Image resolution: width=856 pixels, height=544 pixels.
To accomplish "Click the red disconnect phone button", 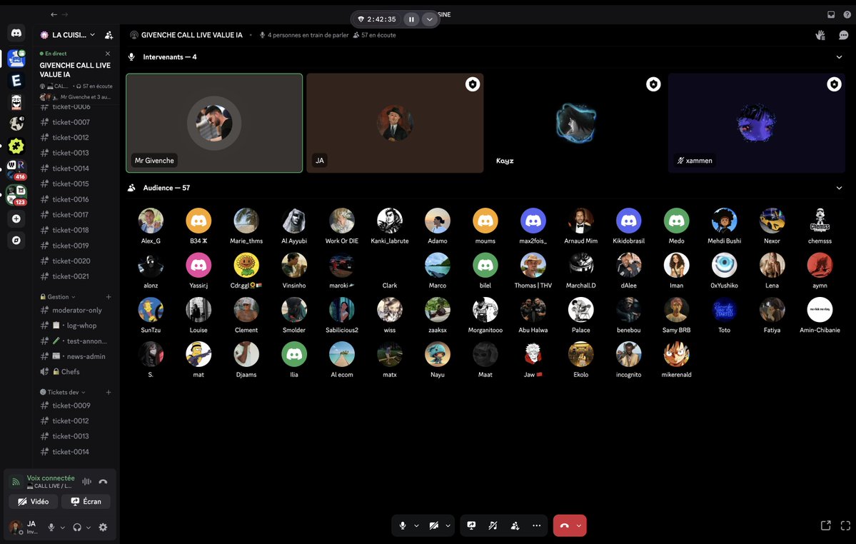I will click(x=565, y=525).
